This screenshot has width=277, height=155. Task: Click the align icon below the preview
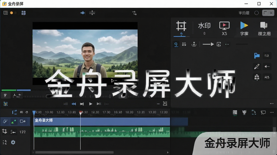click(17, 96)
